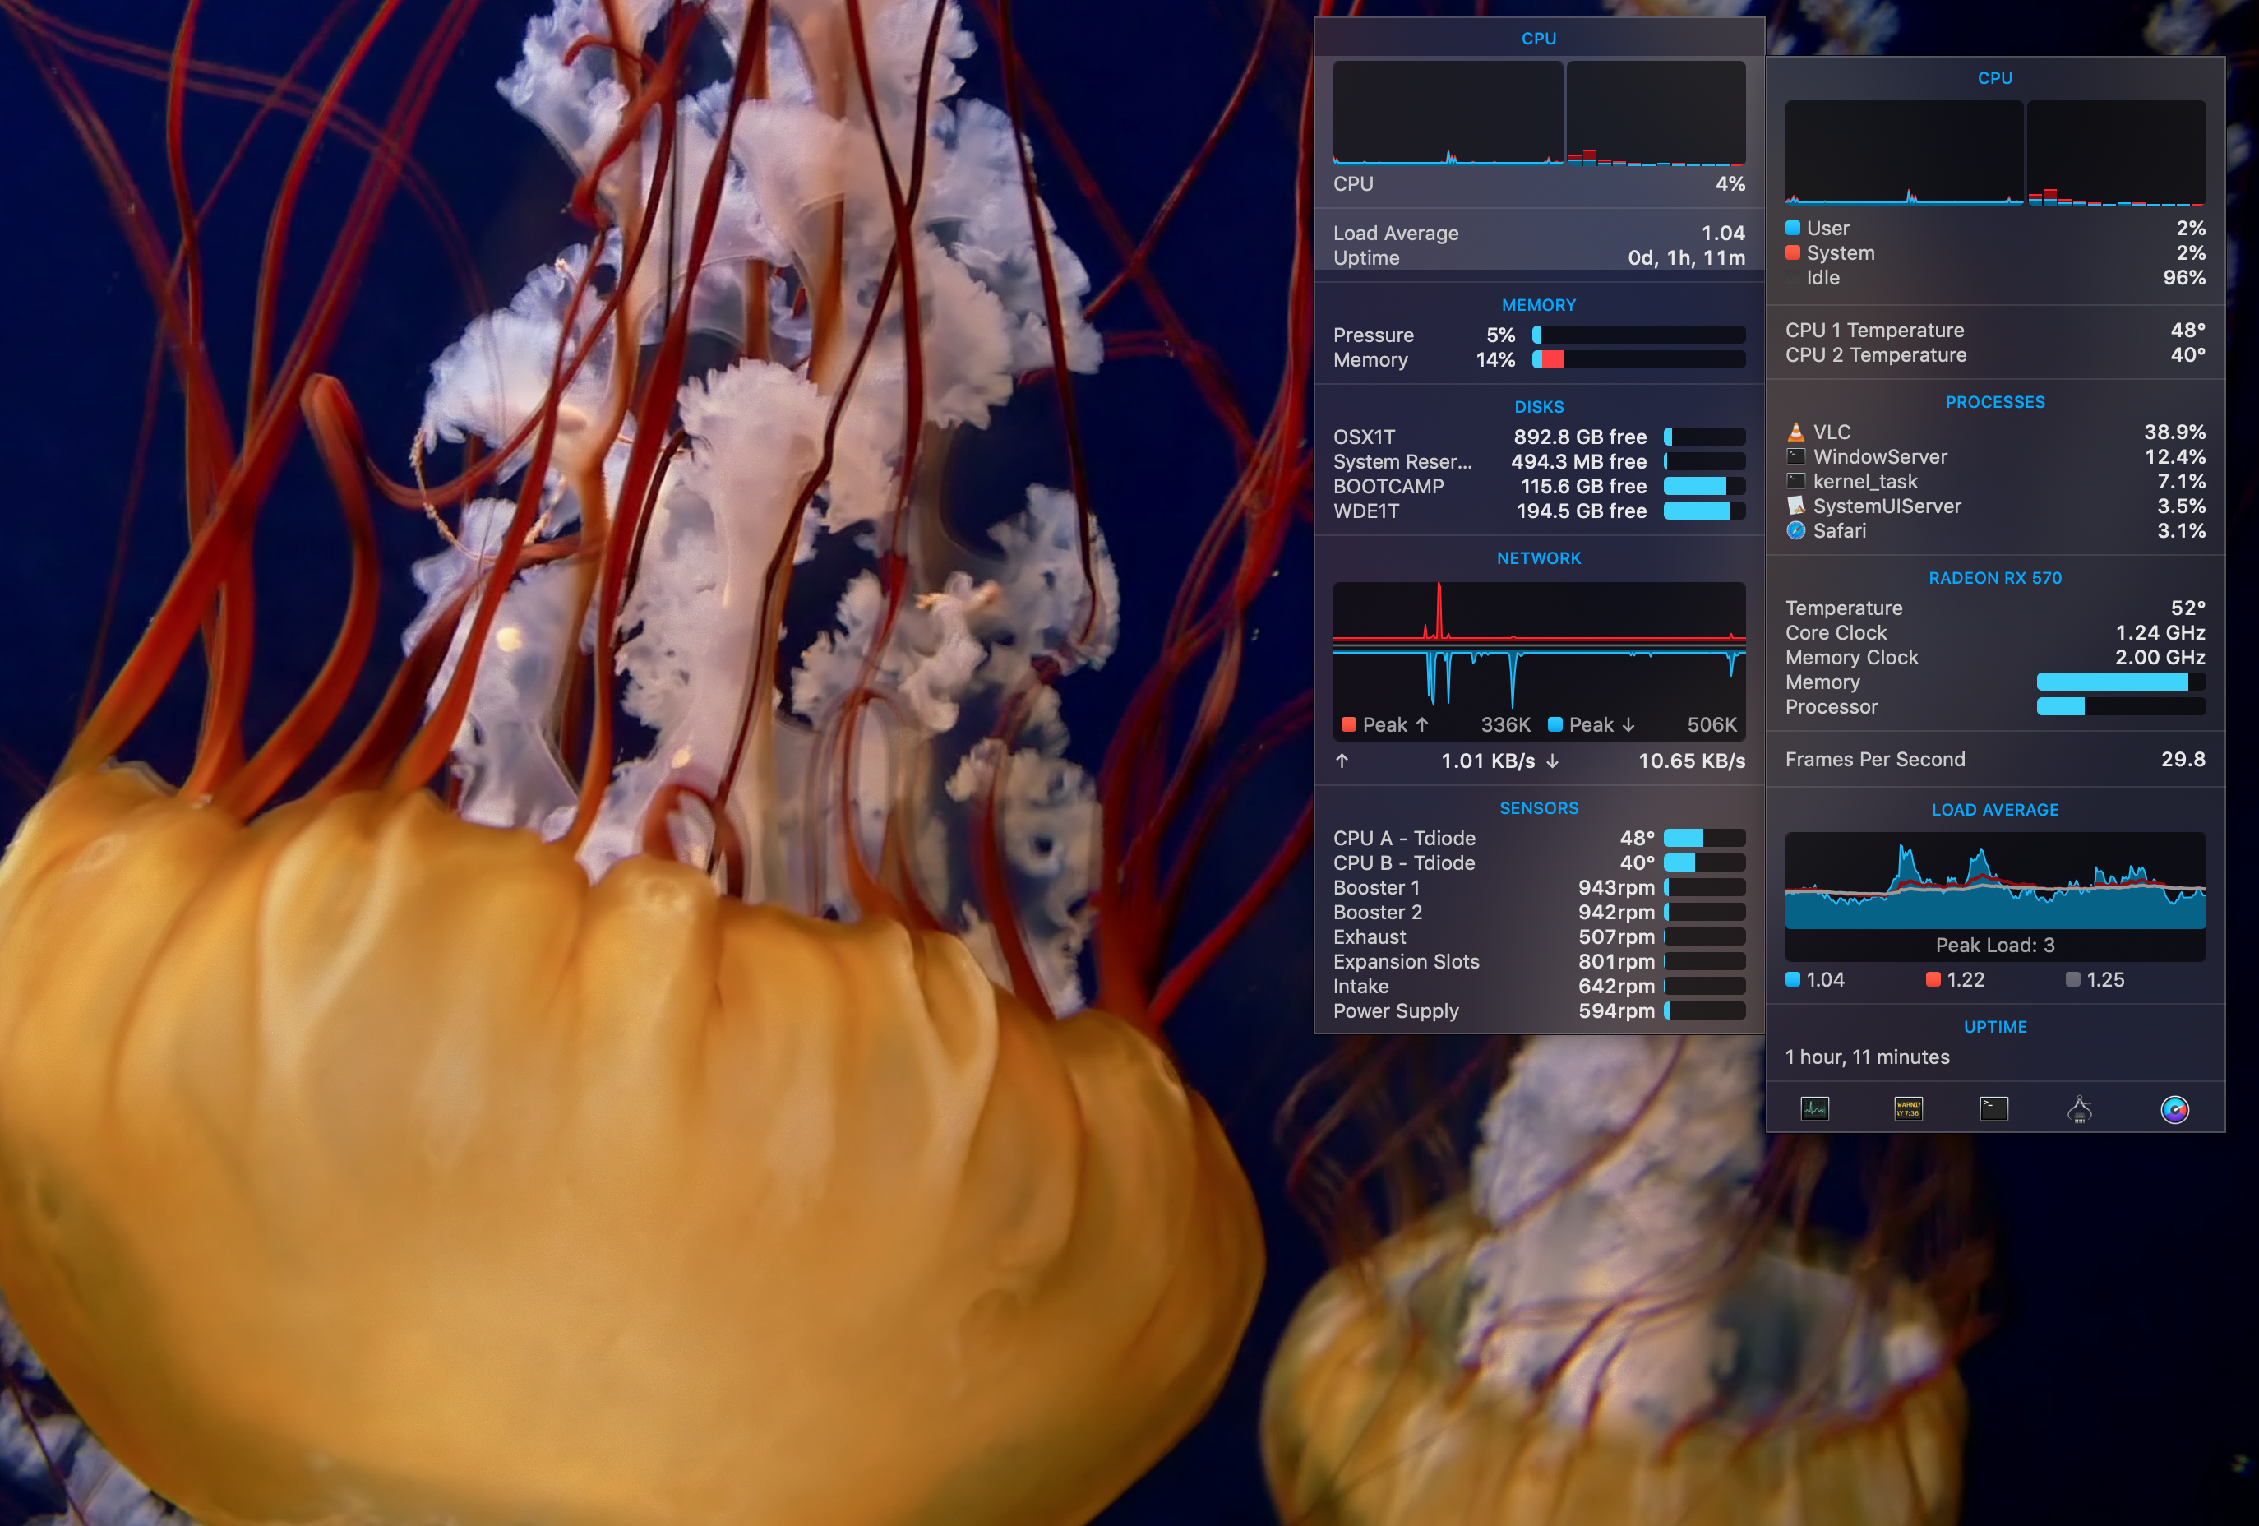
Task: Click the SystemUIServer process icon
Action: click(1795, 506)
